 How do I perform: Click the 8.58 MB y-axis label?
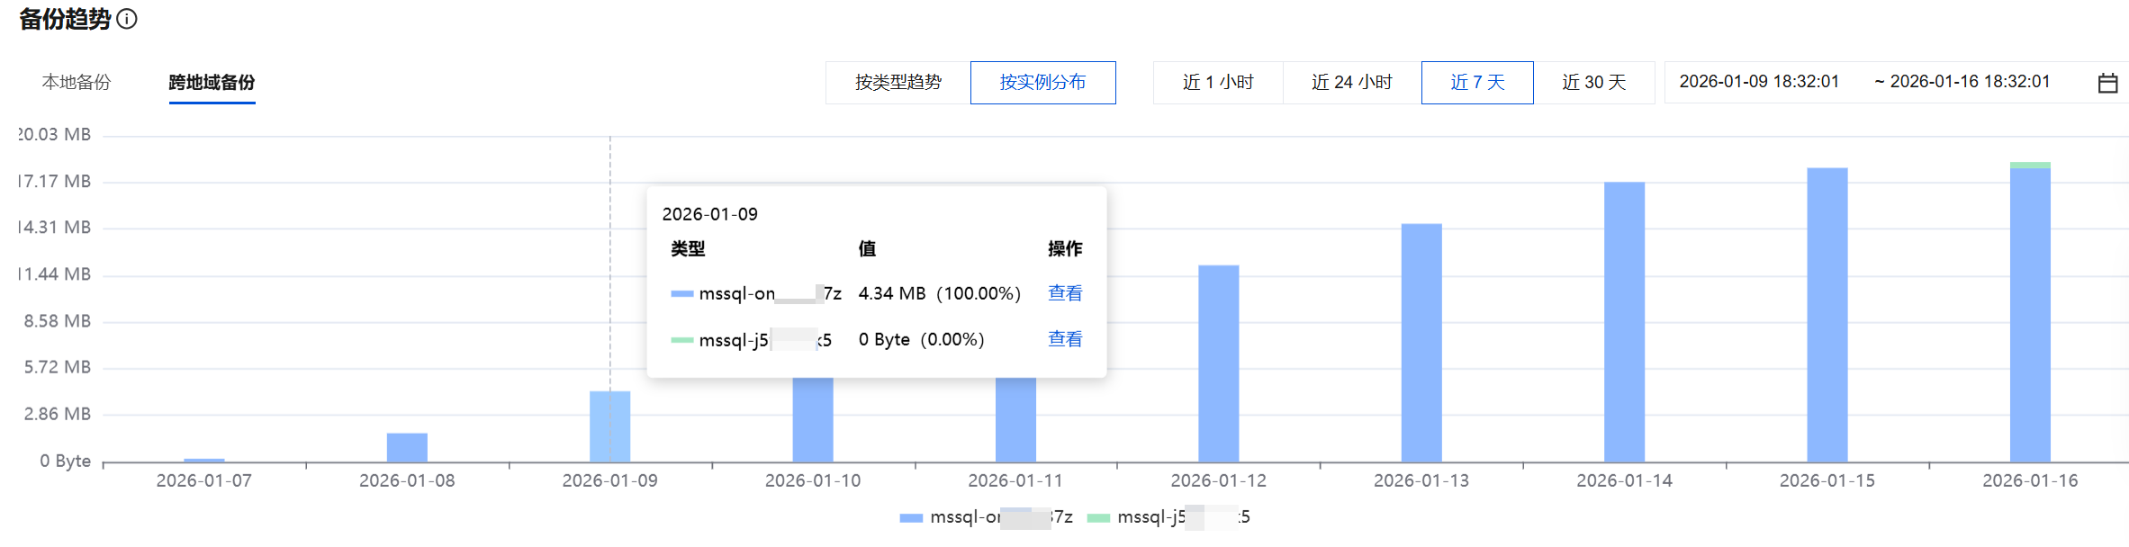[58, 321]
